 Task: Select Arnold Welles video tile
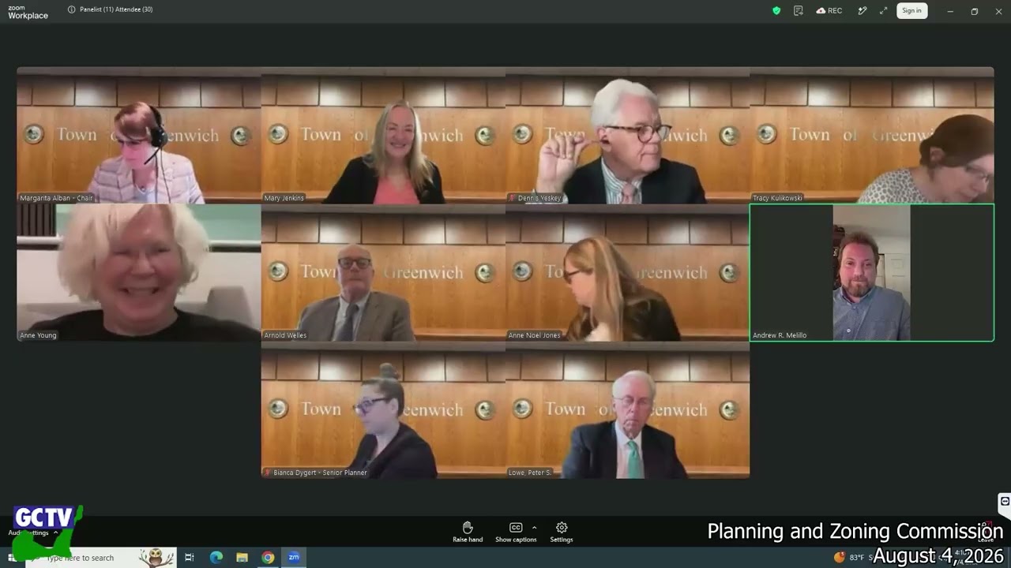[383, 272]
